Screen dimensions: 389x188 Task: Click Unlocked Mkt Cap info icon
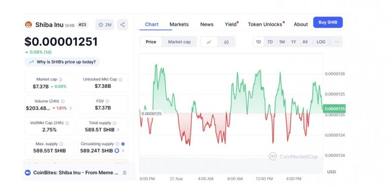120,79
